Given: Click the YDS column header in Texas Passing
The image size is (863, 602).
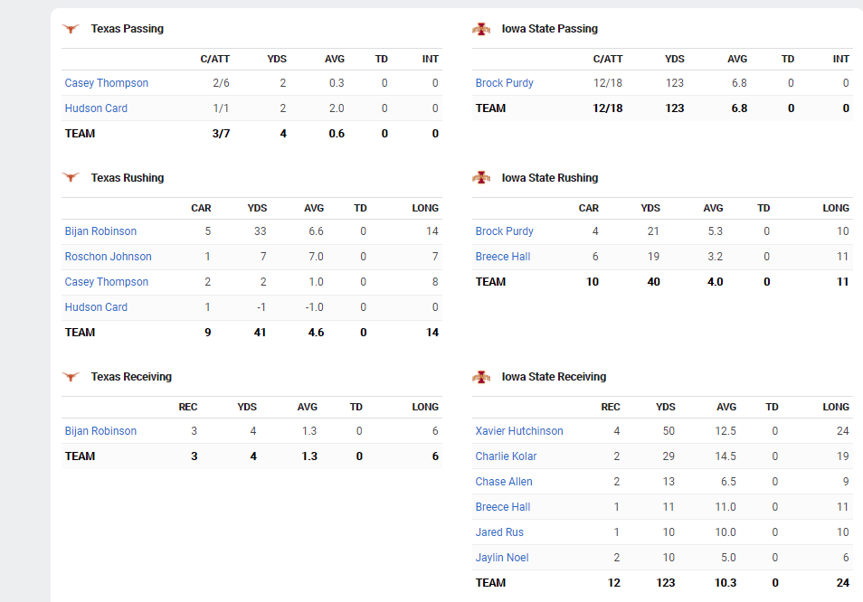Looking at the screenshot, I should coord(277,59).
